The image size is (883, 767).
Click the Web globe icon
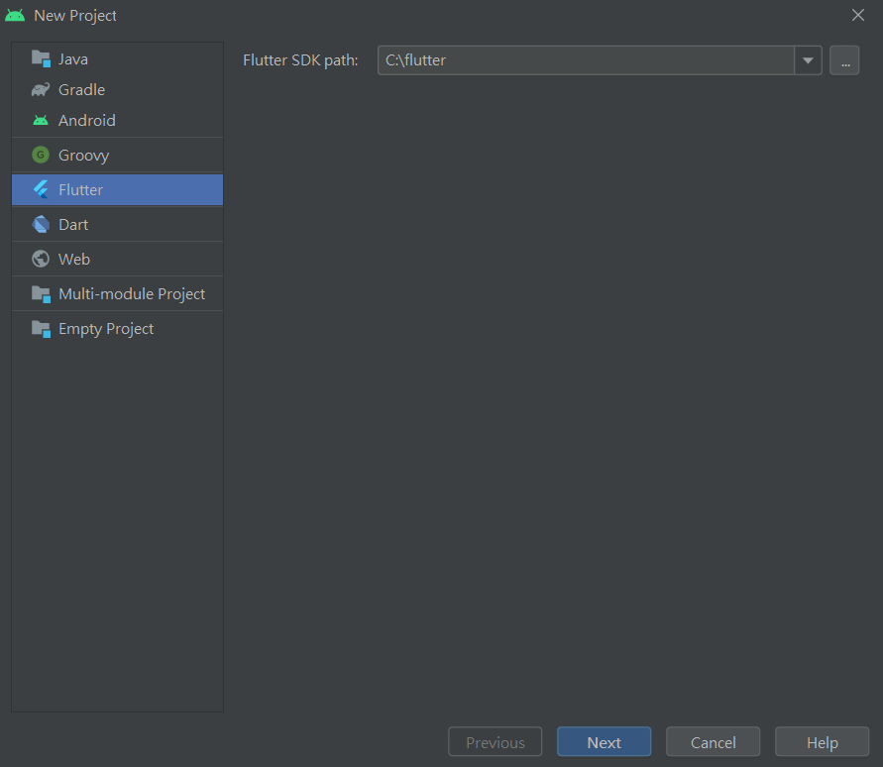pos(41,259)
